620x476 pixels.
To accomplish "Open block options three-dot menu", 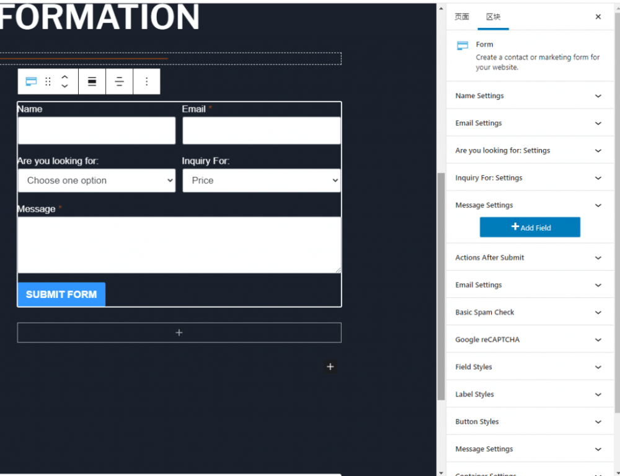I will click(146, 82).
